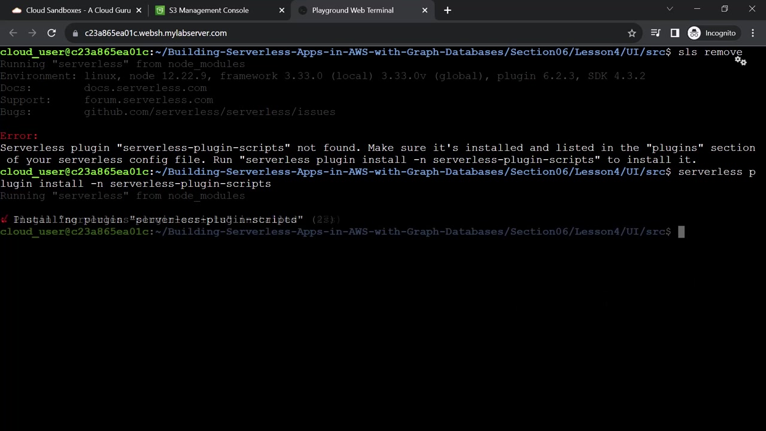Open the Incognito profile button

(x=712, y=33)
